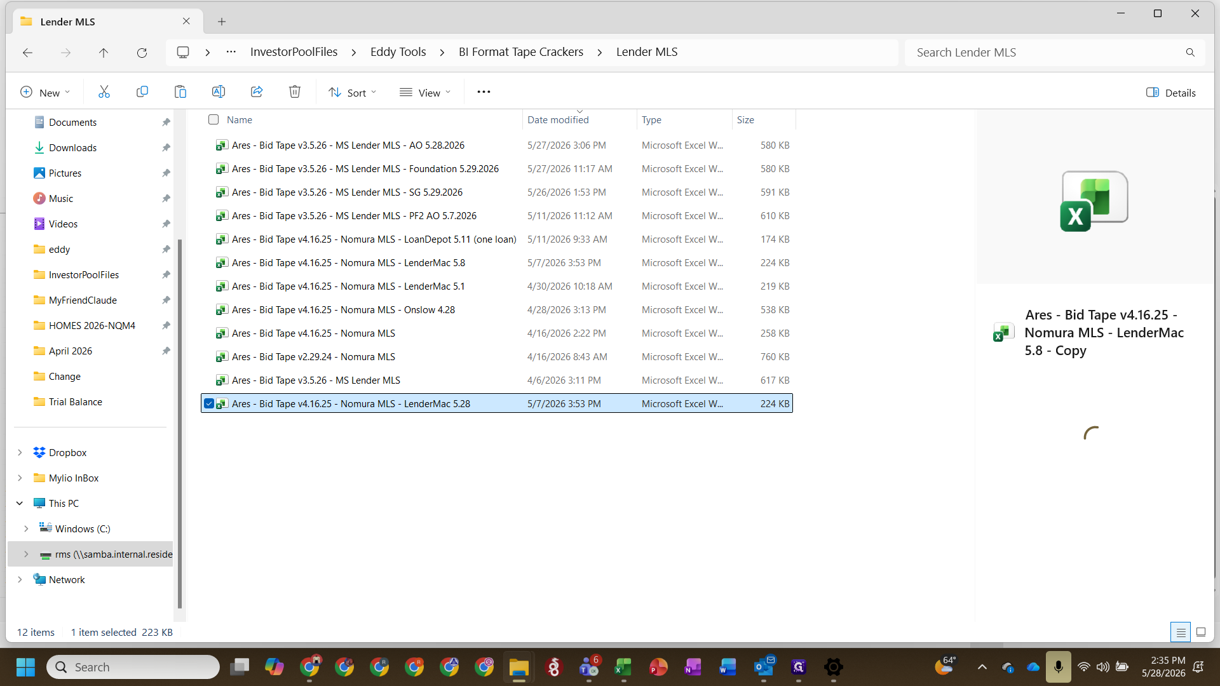This screenshot has width=1220, height=686.
Task: Navigate to Eddy Tools breadcrumb
Action: 398,52
